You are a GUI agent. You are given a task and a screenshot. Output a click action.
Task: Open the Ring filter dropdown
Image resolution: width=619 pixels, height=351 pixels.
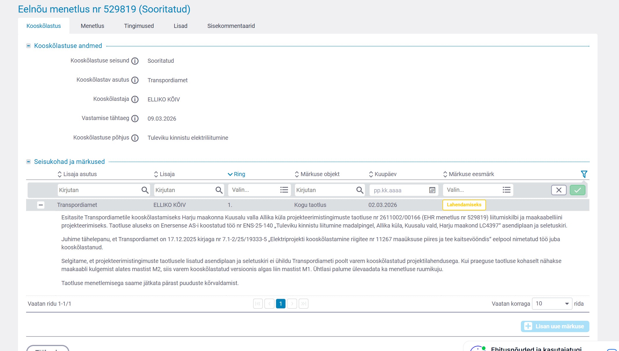tap(259, 190)
